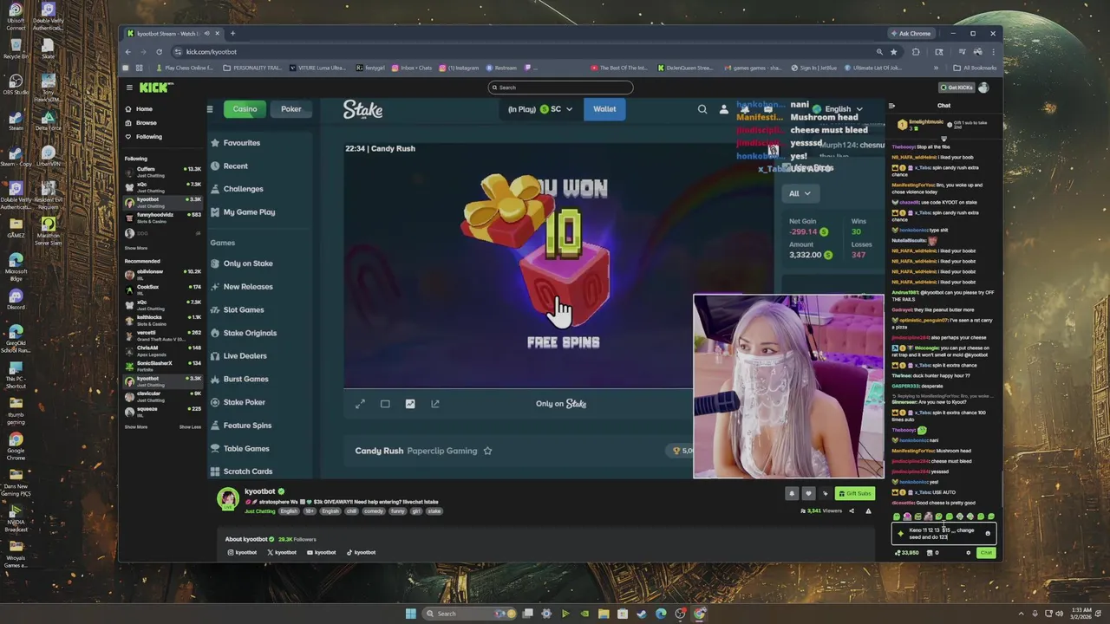Viewport: 1110px width, 624px height.
Task: Toggle theatre mode rectangle icon
Action: coord(385,404)
